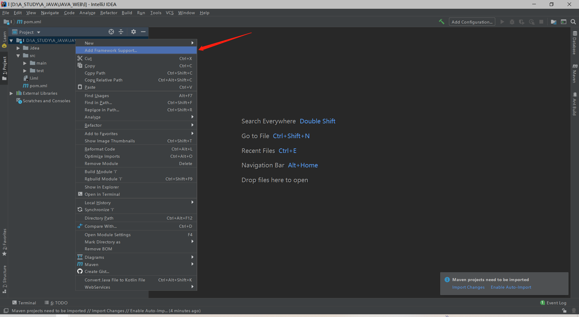Click the Scroll from Source target icon
Image resolution: width=579 pixels, height=317 pixels.
point(111,32)
